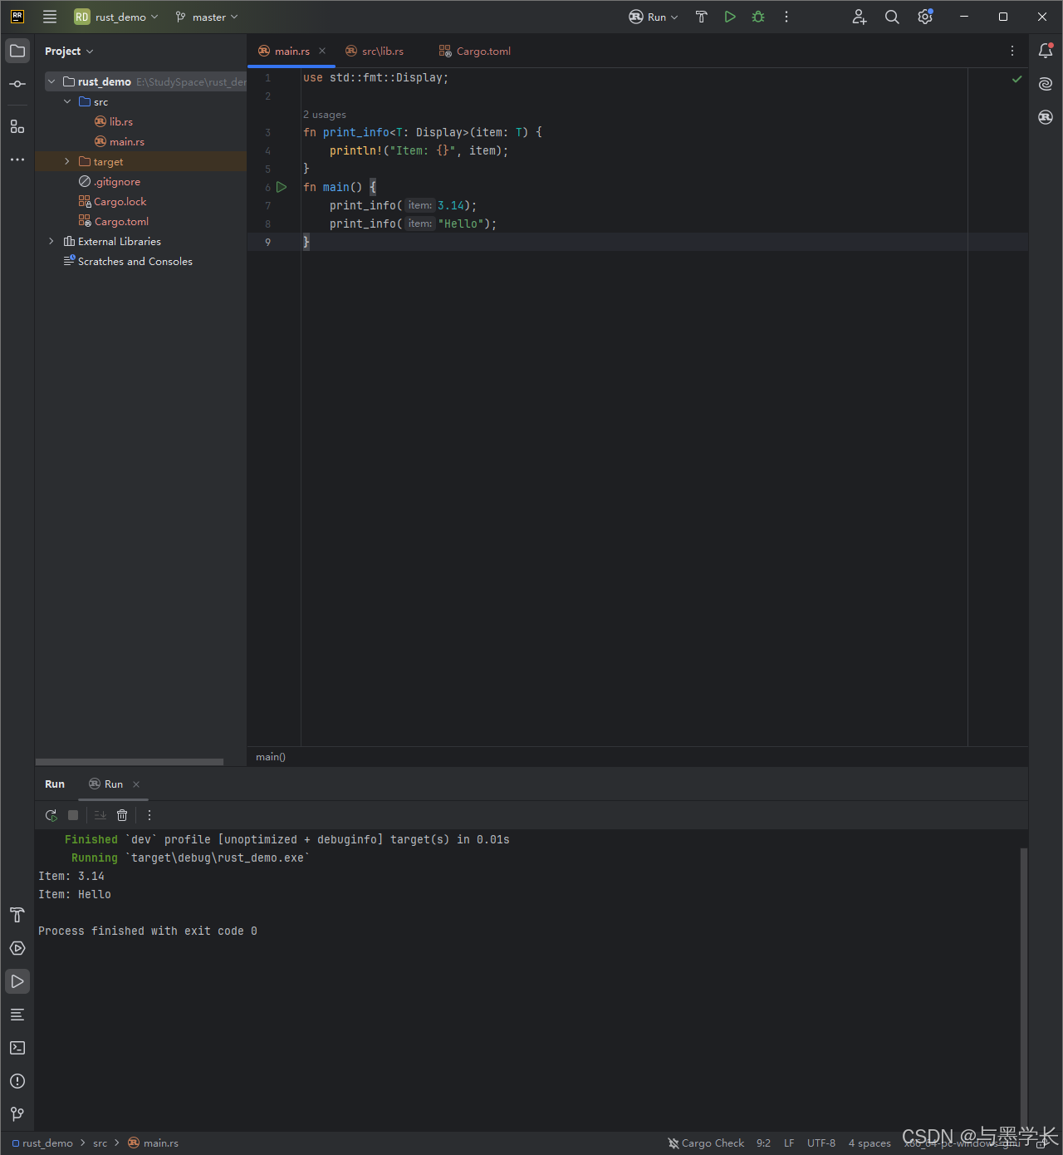Open the TODO list tool window
This screenshot has height=1155, width=1063.
tap(17, 1015)
